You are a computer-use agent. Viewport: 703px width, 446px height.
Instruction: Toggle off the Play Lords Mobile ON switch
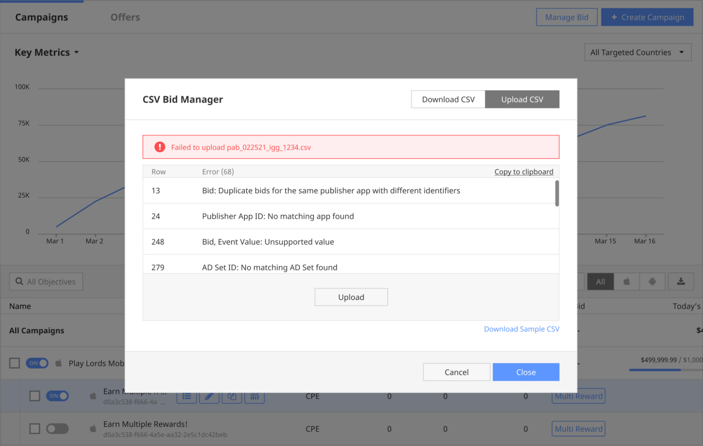point(37,363)
